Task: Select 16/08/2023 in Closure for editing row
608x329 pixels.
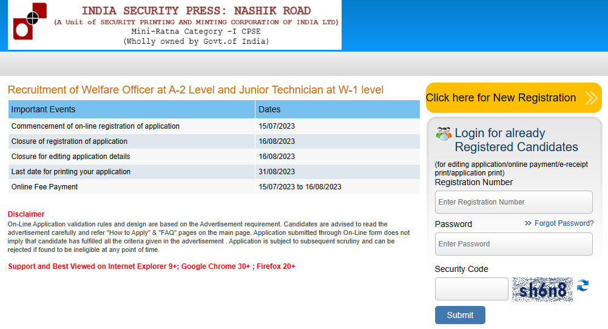Action: tap(277, 157)
